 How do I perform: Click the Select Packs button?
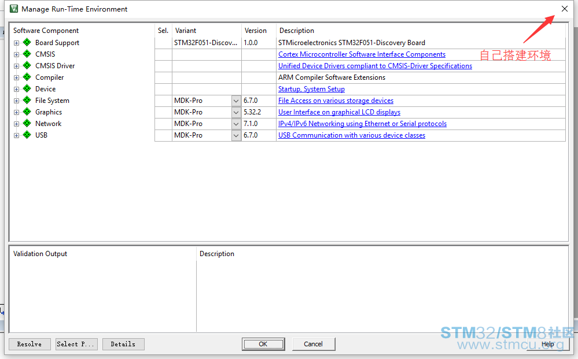tap(76, 344)
